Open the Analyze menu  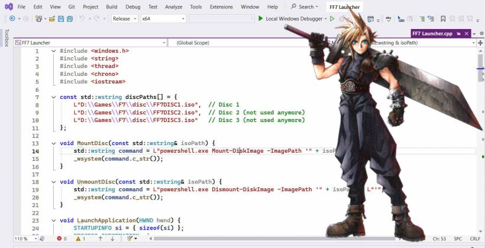point(173,7)
